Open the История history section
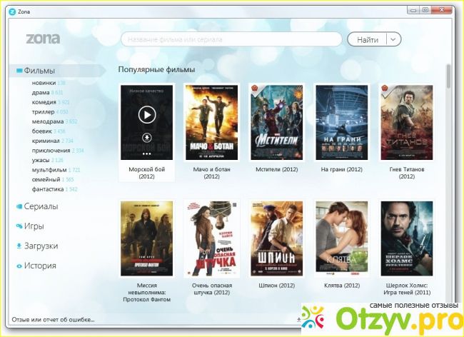 40,266
